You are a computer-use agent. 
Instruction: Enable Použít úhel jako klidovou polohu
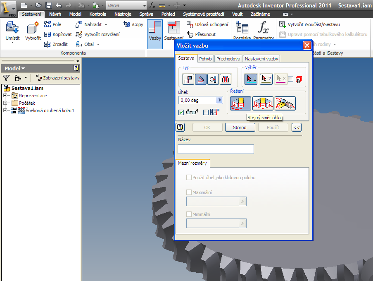coord(189,178)
